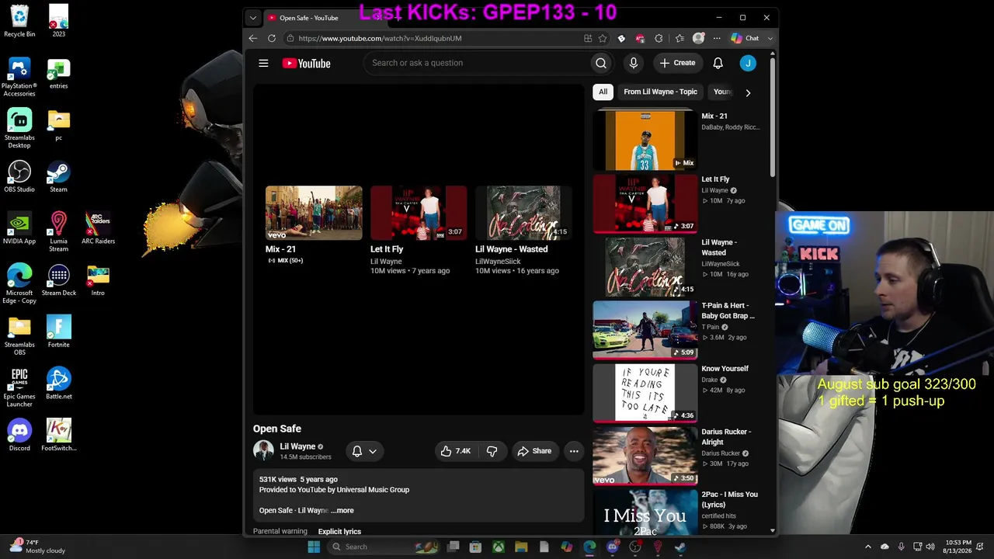
Task: Open Battle.net desktop shortcut
Action: tap(58, 384)
